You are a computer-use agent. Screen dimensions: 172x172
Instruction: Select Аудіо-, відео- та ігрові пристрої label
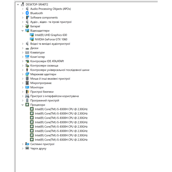pyautogui.click(x=51, y=22)
